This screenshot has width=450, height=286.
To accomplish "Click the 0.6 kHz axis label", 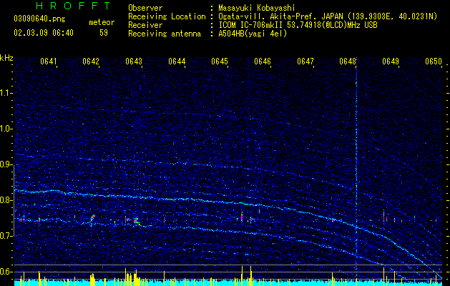I will 6,272.
